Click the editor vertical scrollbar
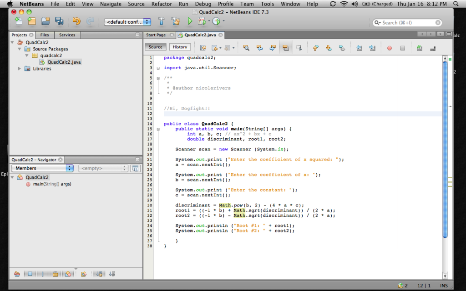466x291 pixels. tap(445, 150)
